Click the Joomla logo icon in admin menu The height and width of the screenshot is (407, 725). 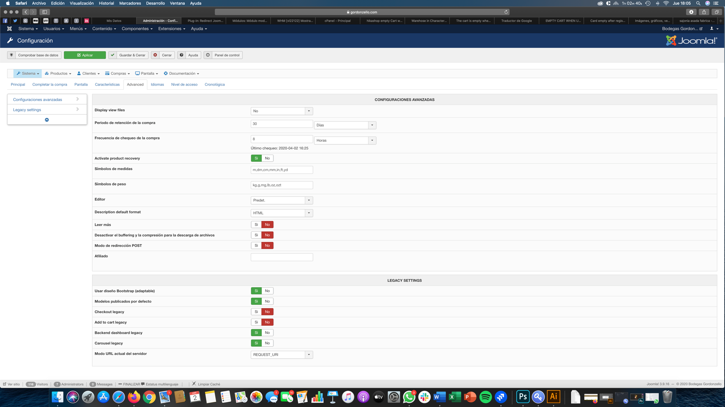[9, 29]
